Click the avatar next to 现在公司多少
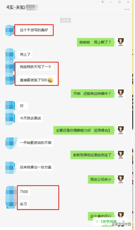Viewport: 135px width, 230px height. pos(121,180)
